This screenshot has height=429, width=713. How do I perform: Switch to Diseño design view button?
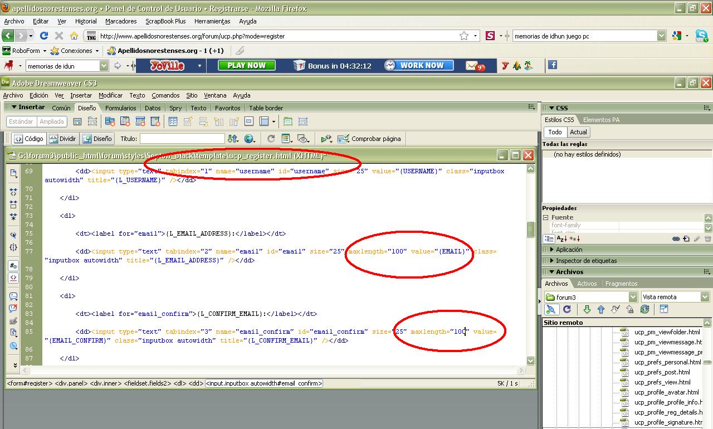click(x=97, y=139)
